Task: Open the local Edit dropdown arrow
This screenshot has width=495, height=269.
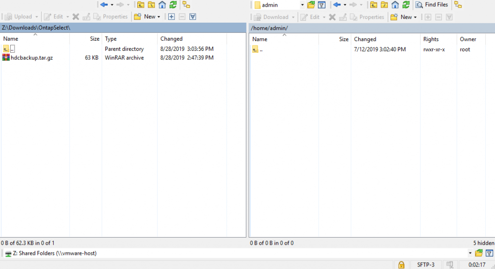Action: [x=68, y=17]
